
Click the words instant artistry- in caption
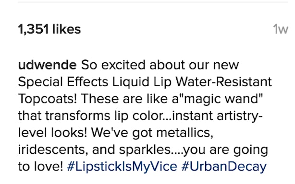[x=217, y=116]
